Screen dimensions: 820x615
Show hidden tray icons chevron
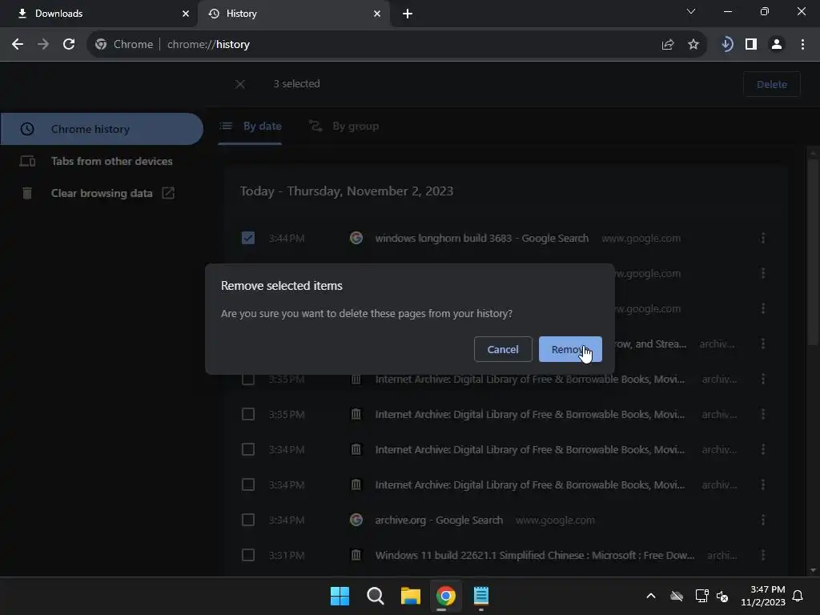[650, 596]
